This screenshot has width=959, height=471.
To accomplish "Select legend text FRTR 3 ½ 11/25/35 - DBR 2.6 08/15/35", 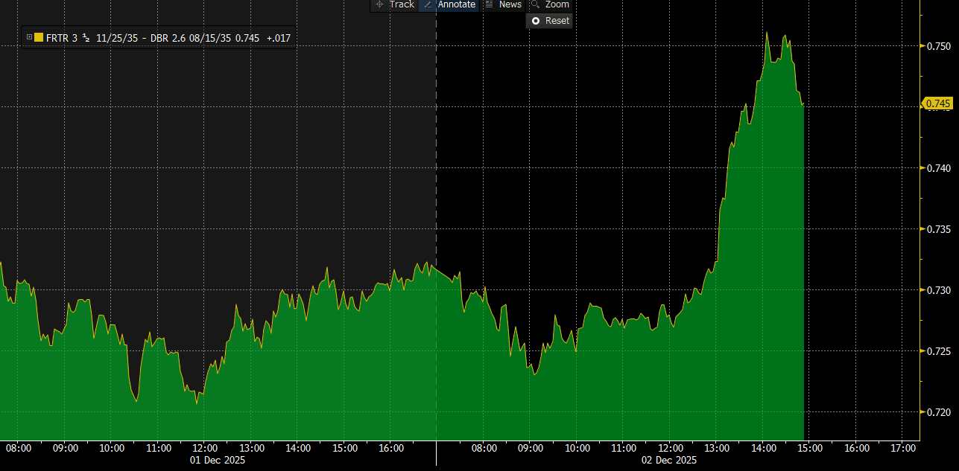I will point(139,36).
